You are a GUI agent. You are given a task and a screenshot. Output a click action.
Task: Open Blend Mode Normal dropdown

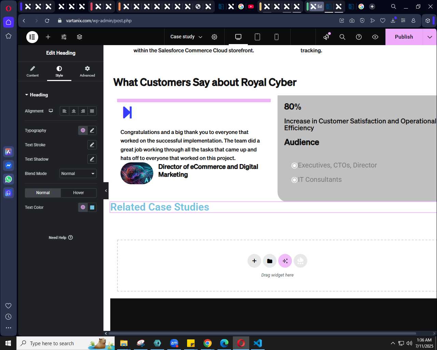point(78,174)
